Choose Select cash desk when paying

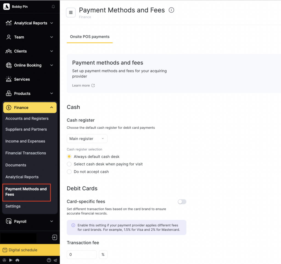point(69,164)
